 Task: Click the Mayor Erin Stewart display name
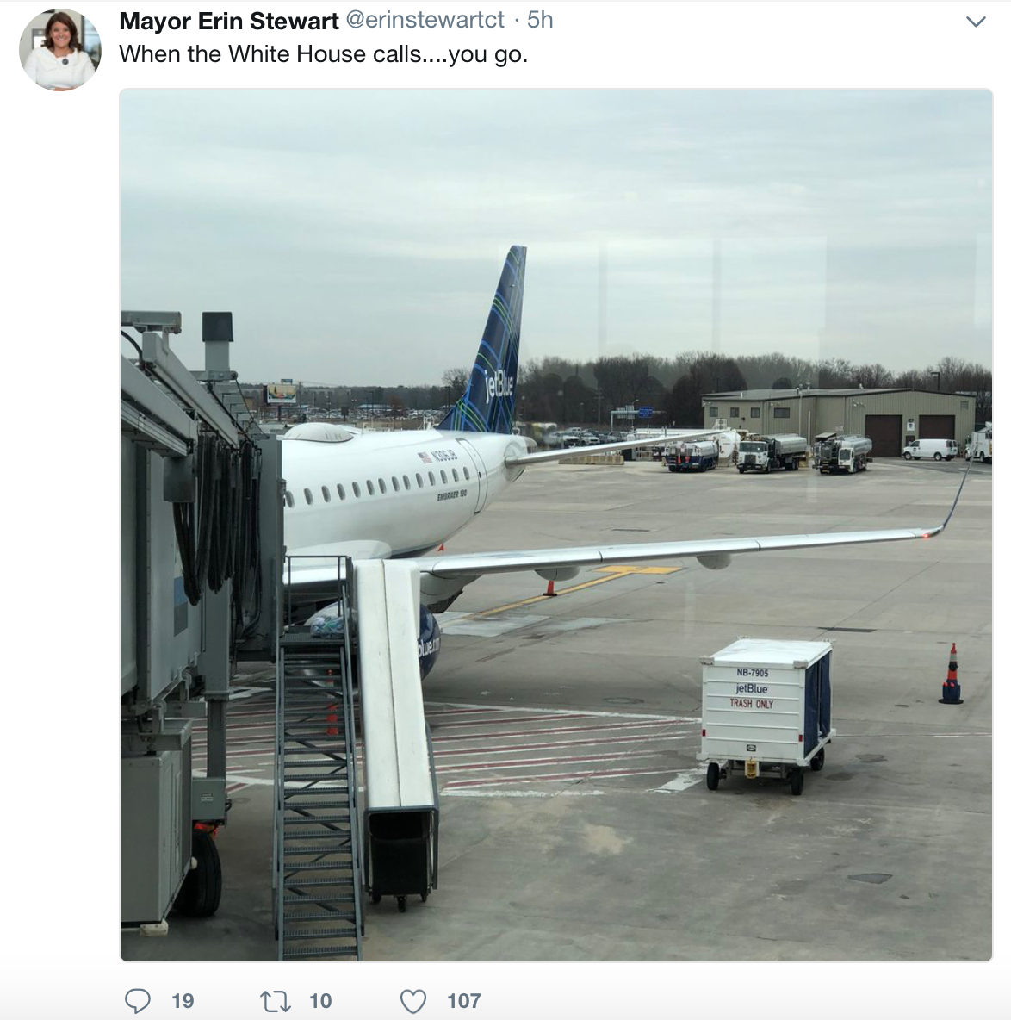229,21
